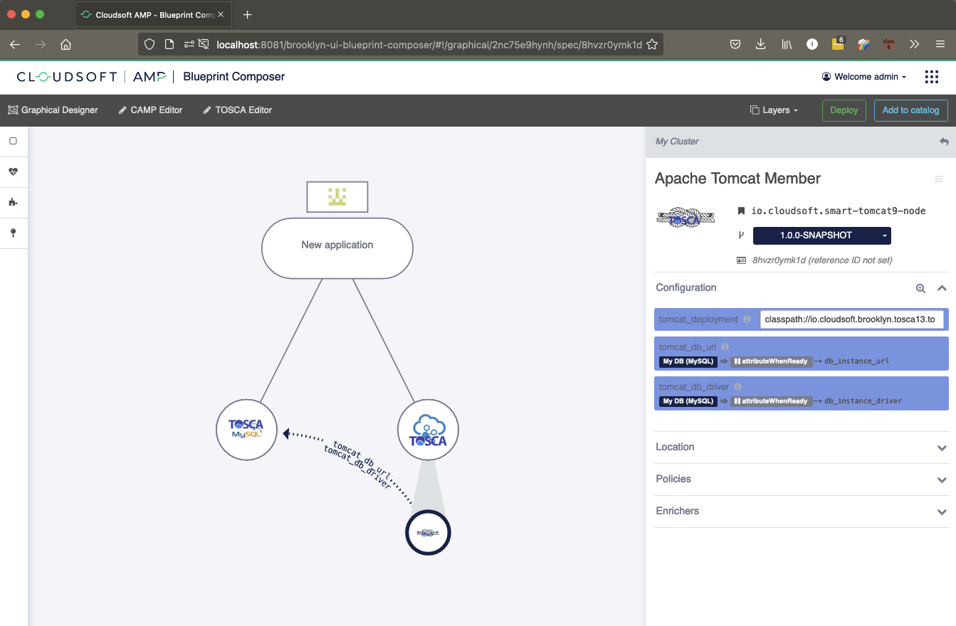Switch to Graphical Designer tab
Image resolution: width=956 pixels, height=626 pixels.
coord(53,110)
